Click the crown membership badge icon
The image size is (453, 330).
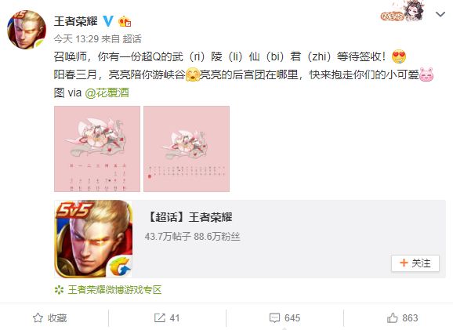(x=125, y=21)
